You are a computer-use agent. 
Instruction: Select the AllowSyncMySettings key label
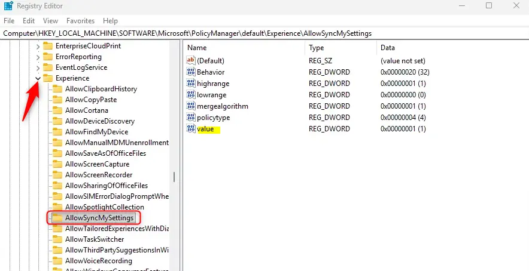99,218
